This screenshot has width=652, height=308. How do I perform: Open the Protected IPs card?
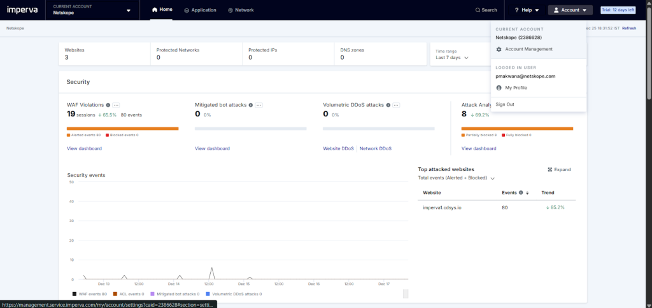click(x=288, y=53)
